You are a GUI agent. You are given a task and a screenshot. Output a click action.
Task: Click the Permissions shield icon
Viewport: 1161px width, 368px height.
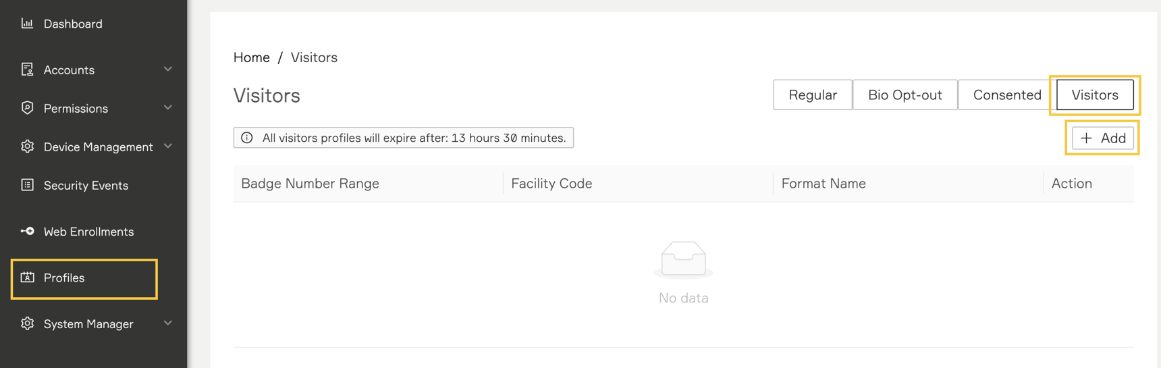[x=27, y=108]
